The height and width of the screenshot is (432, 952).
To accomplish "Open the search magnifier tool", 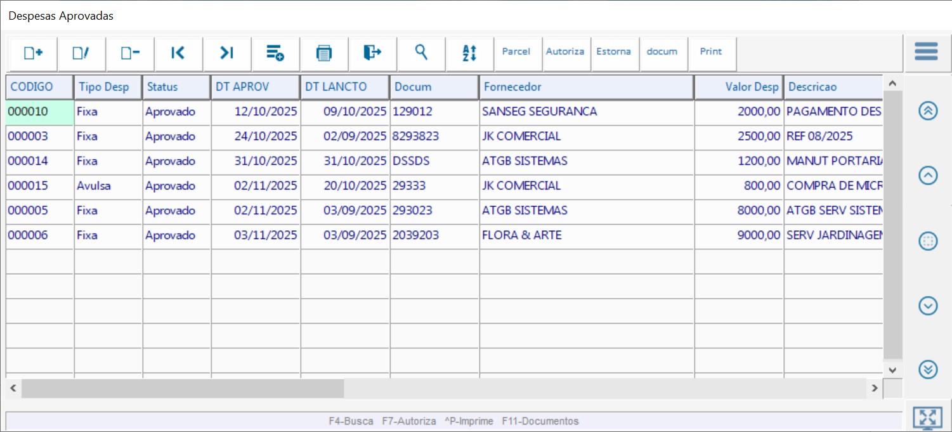I will pyautogui.click(x=421, y=53).
